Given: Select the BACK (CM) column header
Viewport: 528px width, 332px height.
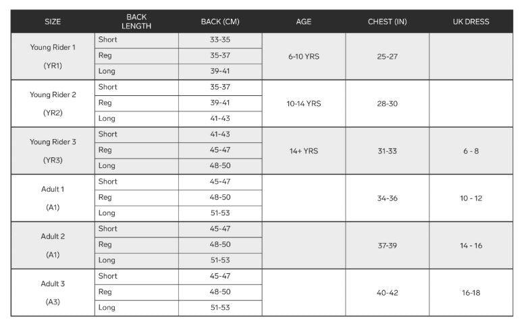Looking at the screenshot, I should (x=220, y=22).
